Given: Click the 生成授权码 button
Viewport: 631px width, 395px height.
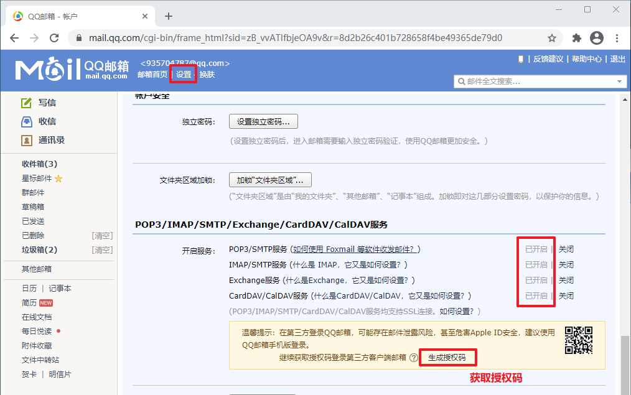Looking at the screenshot, I should 448,357.
